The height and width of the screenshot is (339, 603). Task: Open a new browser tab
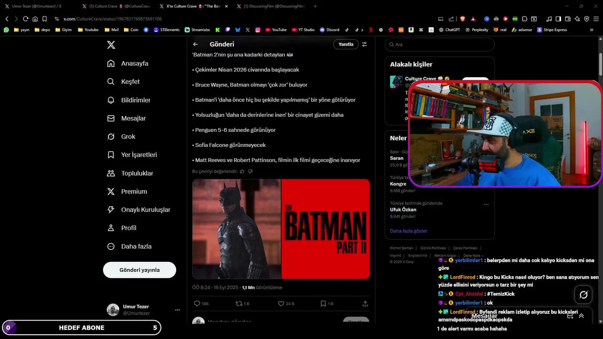tap(315, 6)
